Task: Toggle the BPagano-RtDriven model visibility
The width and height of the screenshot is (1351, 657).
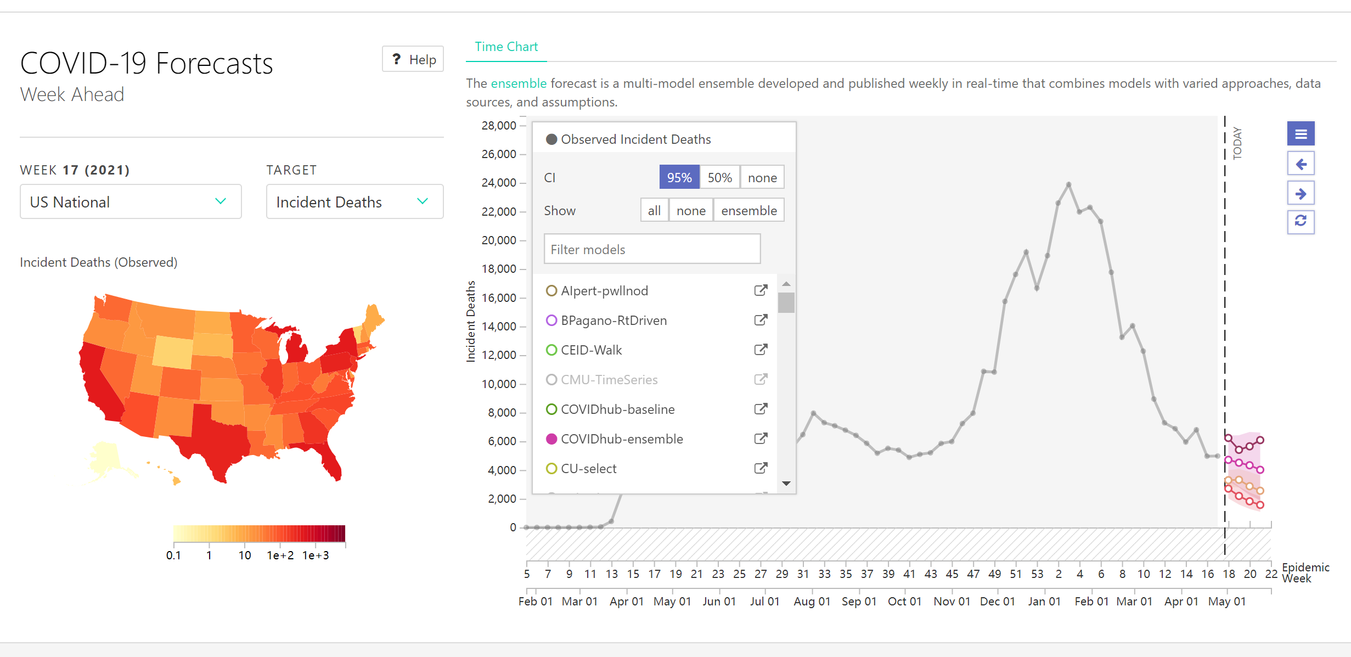Action: 613,321
